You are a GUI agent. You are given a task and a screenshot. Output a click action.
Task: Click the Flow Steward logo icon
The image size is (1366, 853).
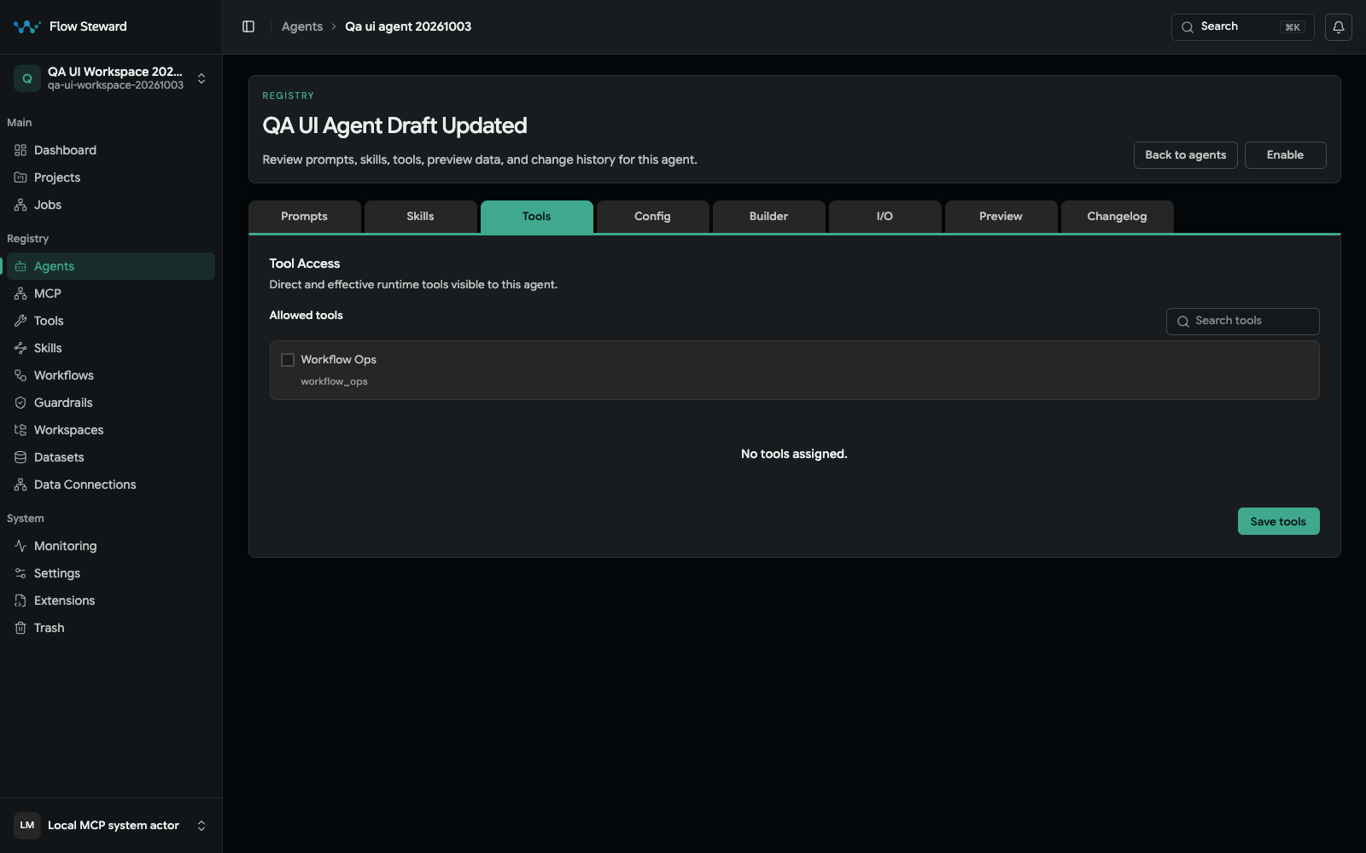[x=26, y=26]
